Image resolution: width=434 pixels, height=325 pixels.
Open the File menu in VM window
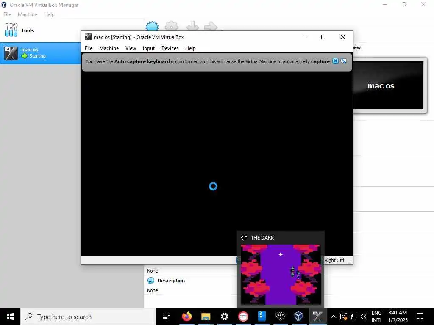click(x=89, y=48)
